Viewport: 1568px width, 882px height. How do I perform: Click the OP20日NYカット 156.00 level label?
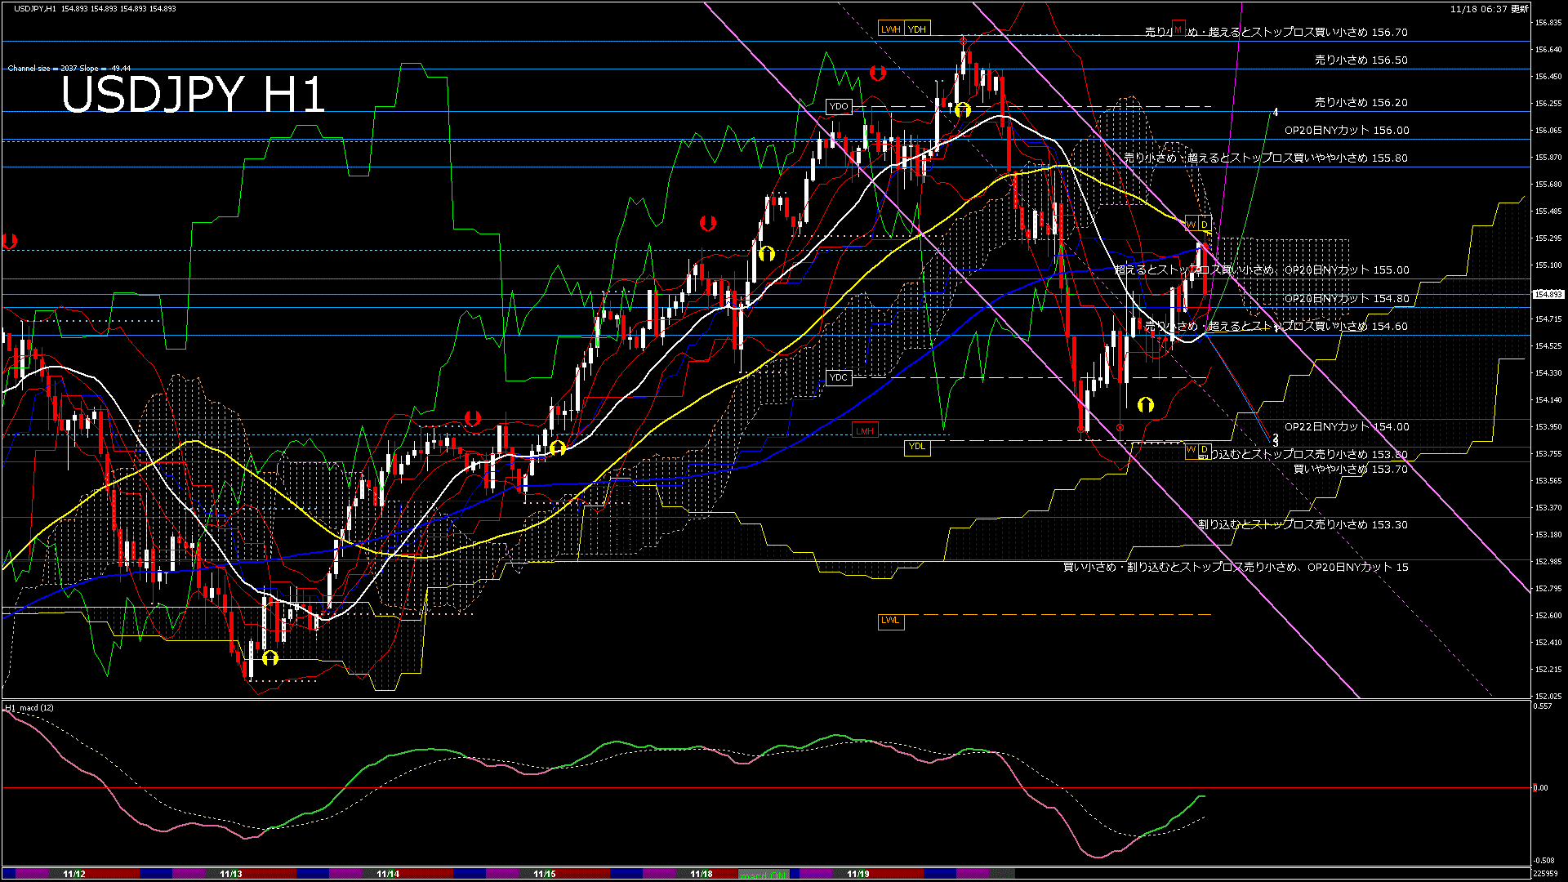[1347, 131]
